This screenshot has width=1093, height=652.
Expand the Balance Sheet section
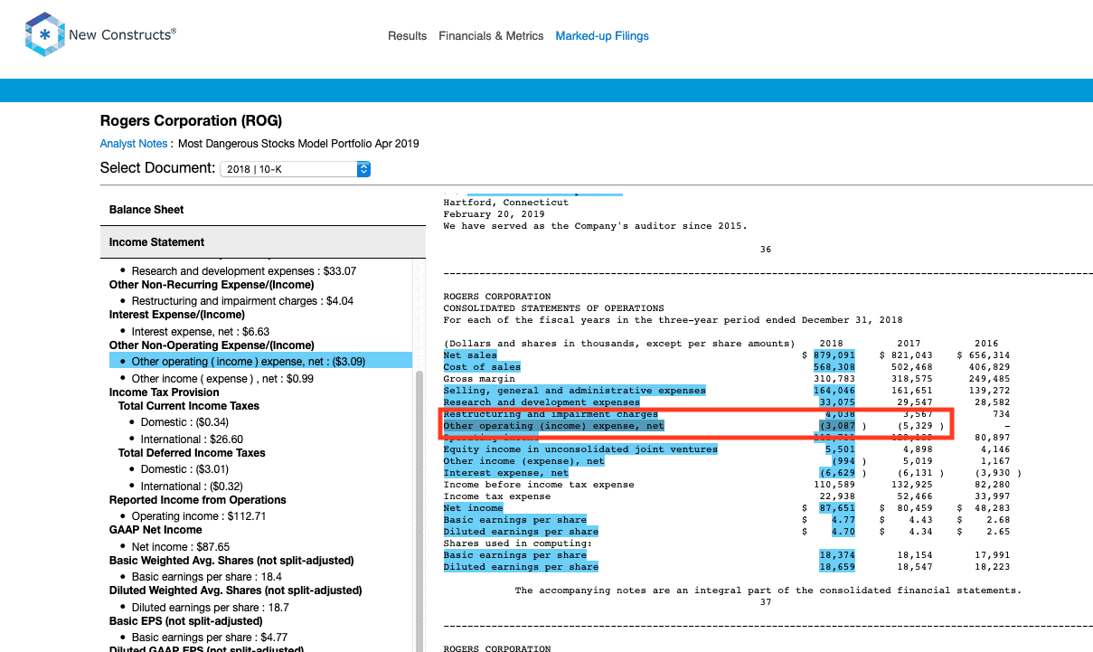[x=262, y=210]
